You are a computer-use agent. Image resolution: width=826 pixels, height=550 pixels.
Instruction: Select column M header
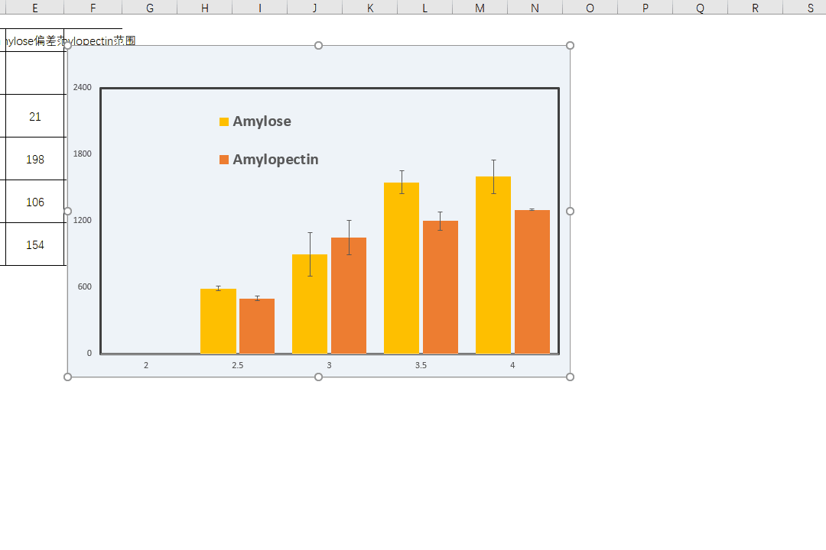pyautogui.click(x=480, y=8)
